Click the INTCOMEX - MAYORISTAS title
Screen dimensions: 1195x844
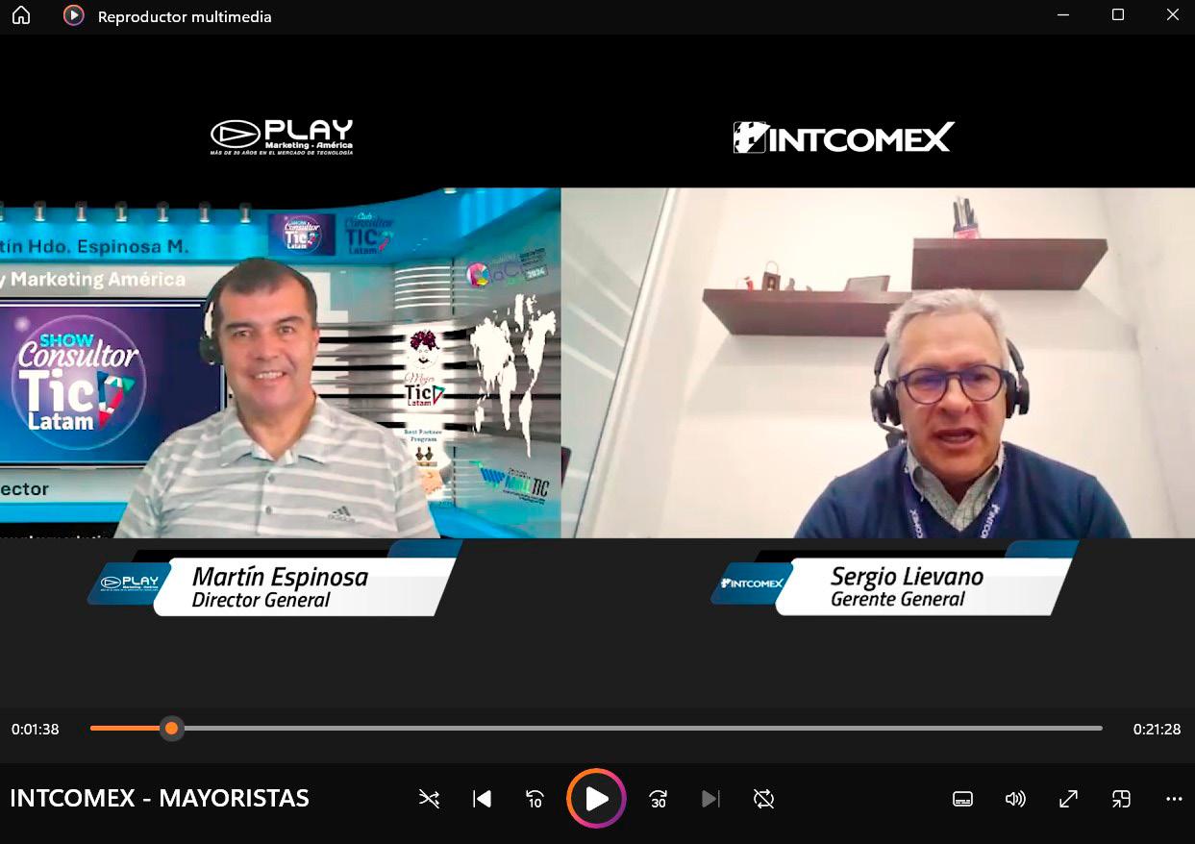point(160,798)
